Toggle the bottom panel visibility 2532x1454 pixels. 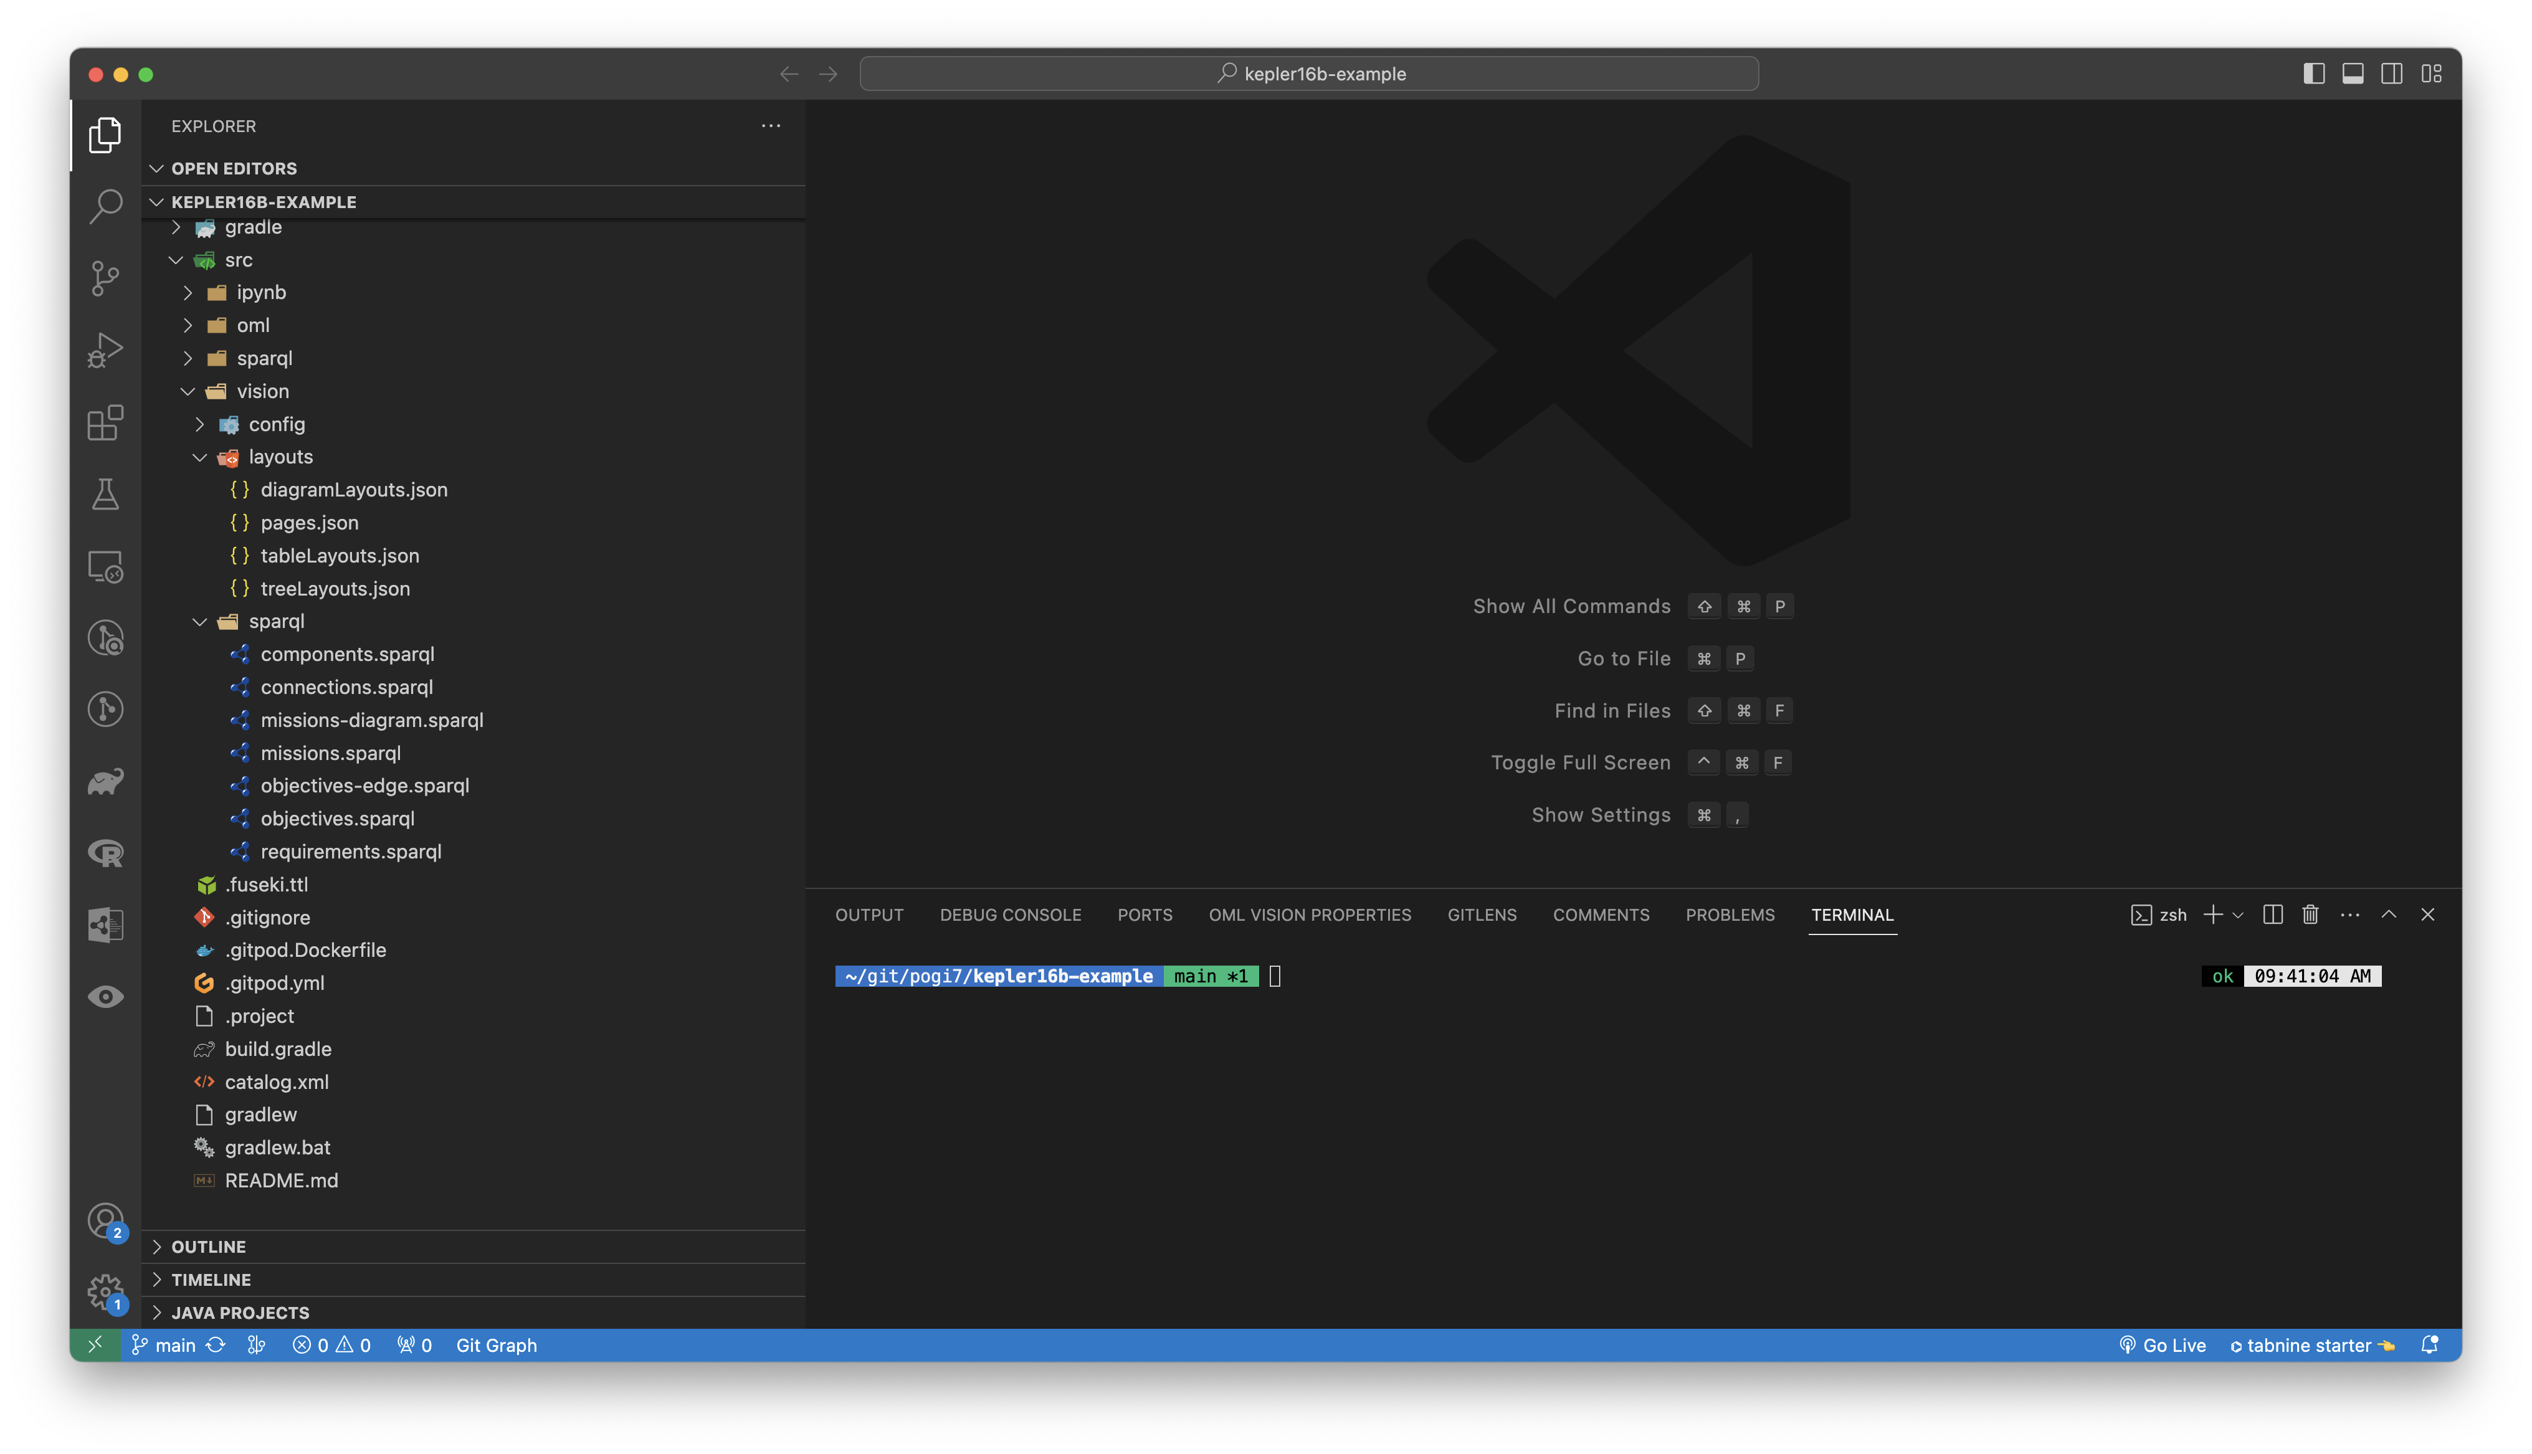[x=2353, y=74]
